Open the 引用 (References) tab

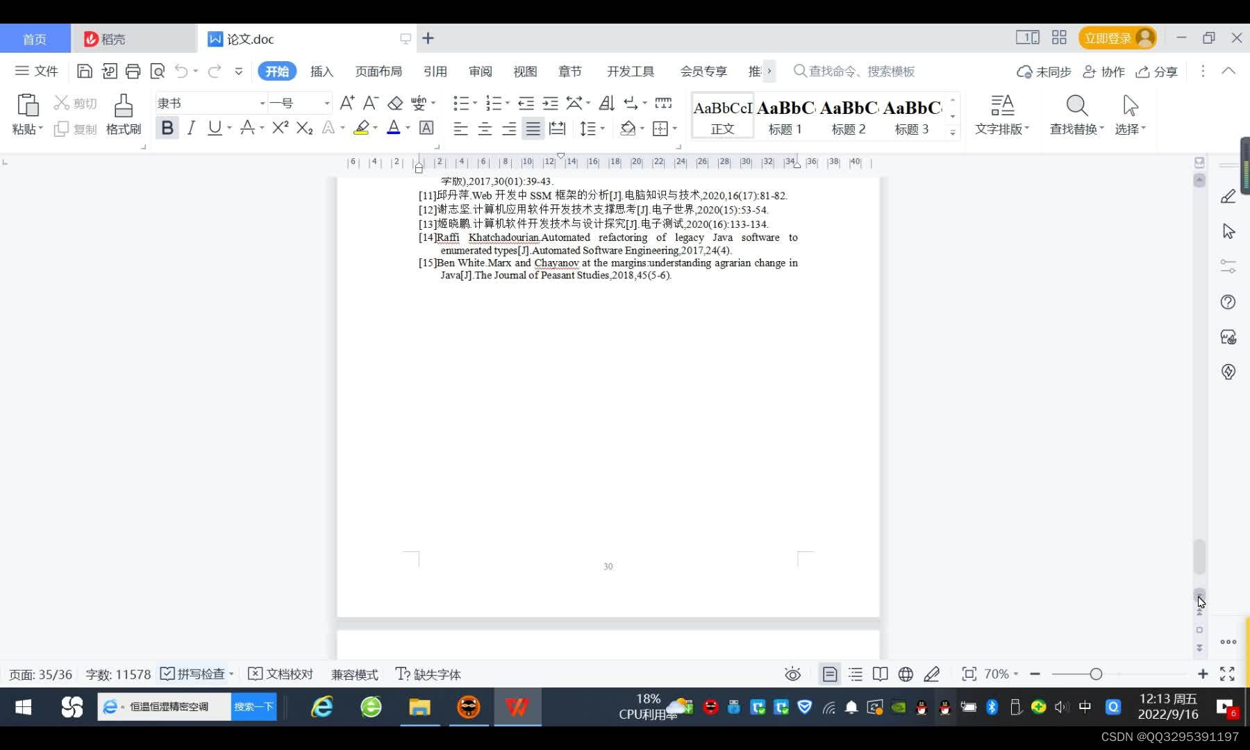435,72
